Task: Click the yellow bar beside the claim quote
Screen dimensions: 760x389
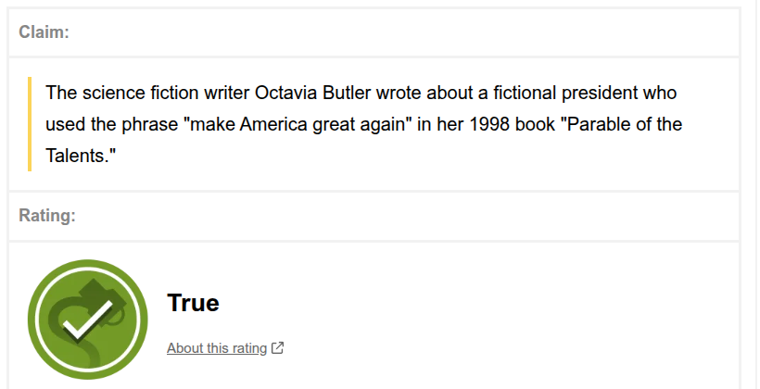Action: click(30, 124)
